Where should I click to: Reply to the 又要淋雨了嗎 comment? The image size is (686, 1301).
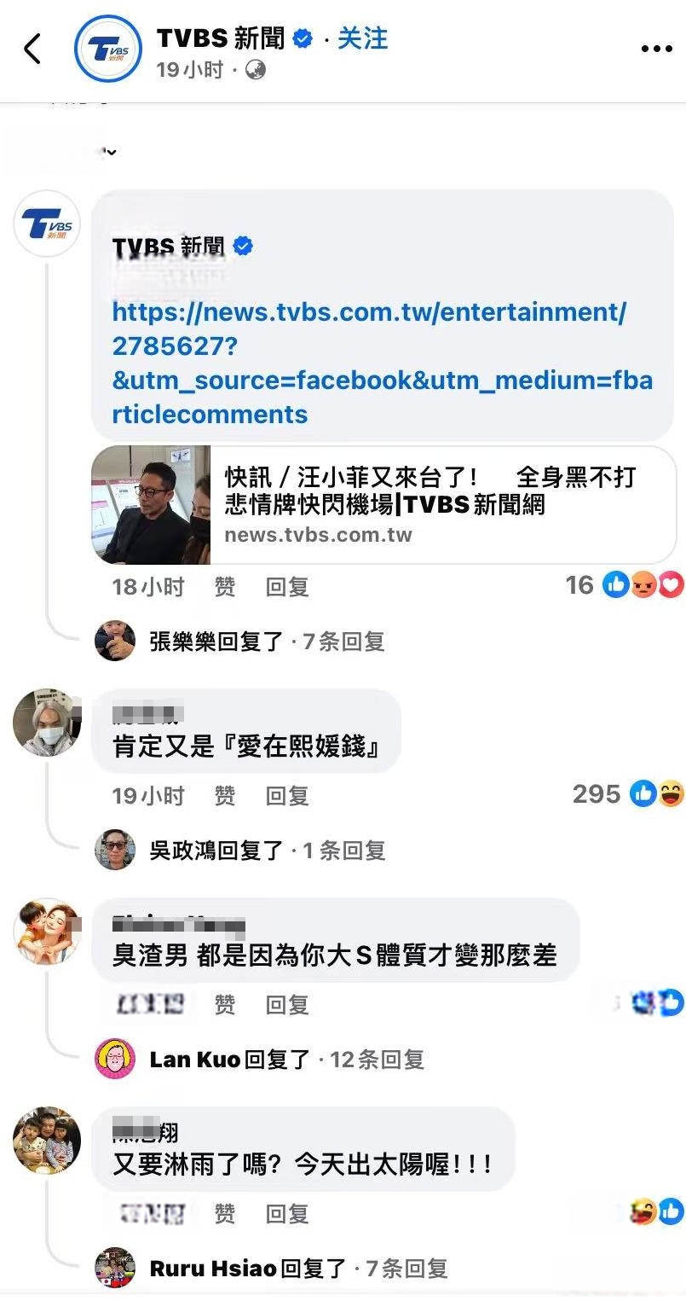[x=287, y=1214]
